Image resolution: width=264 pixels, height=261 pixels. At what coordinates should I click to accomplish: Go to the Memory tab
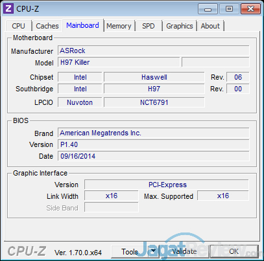119,26
